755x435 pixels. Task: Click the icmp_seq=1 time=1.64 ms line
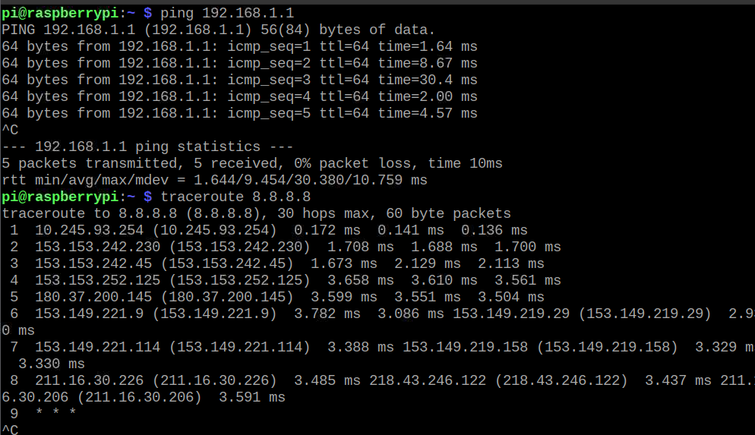coord(239,46)
